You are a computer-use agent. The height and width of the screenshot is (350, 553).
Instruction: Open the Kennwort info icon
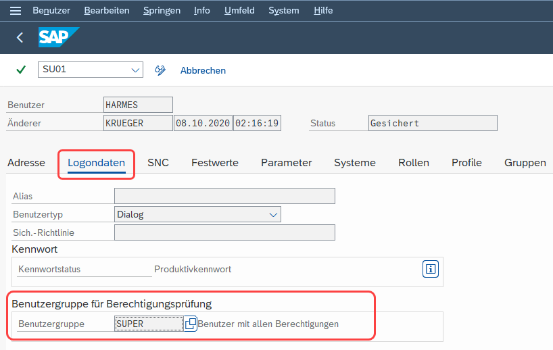[x=430, y=269]
